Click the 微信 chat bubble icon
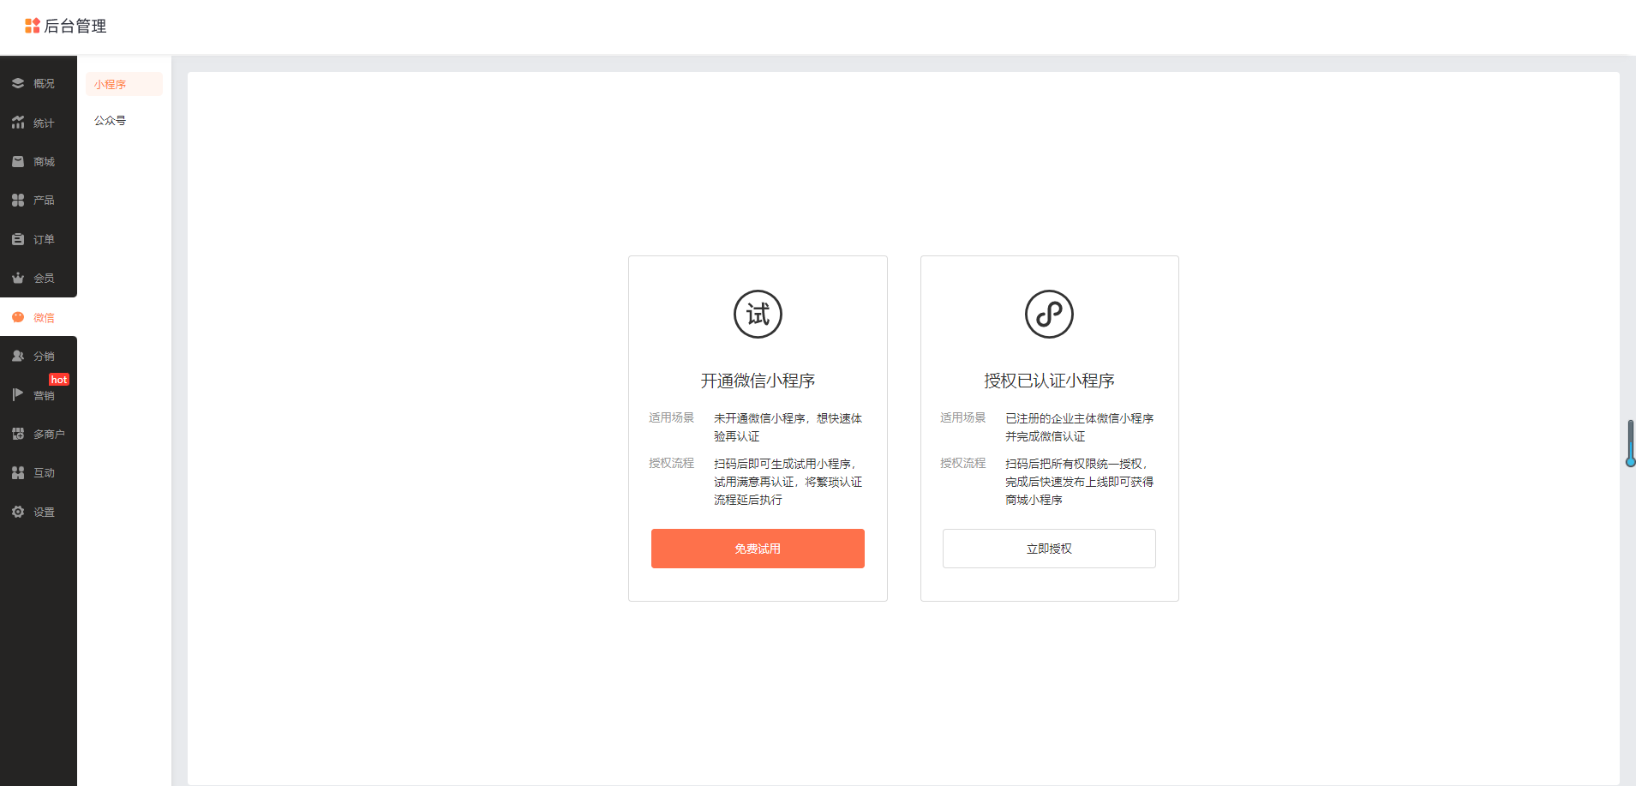The image size is (1636, 786). pyautogui.click(x=18, y=317)
